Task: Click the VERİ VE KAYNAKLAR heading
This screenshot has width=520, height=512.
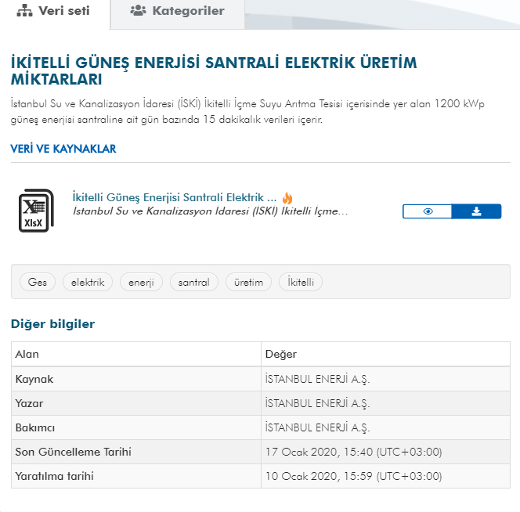Action: (63, 149)
